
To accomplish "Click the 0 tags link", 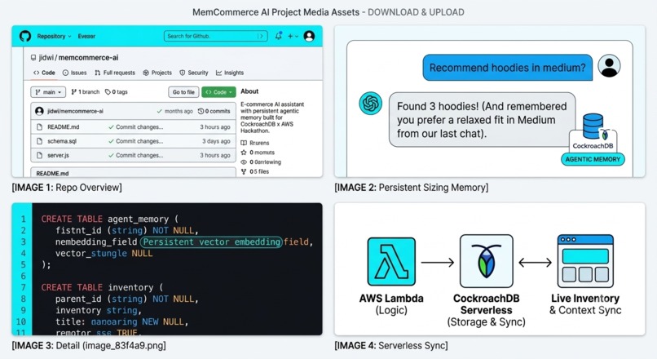I will click(116, 92).
